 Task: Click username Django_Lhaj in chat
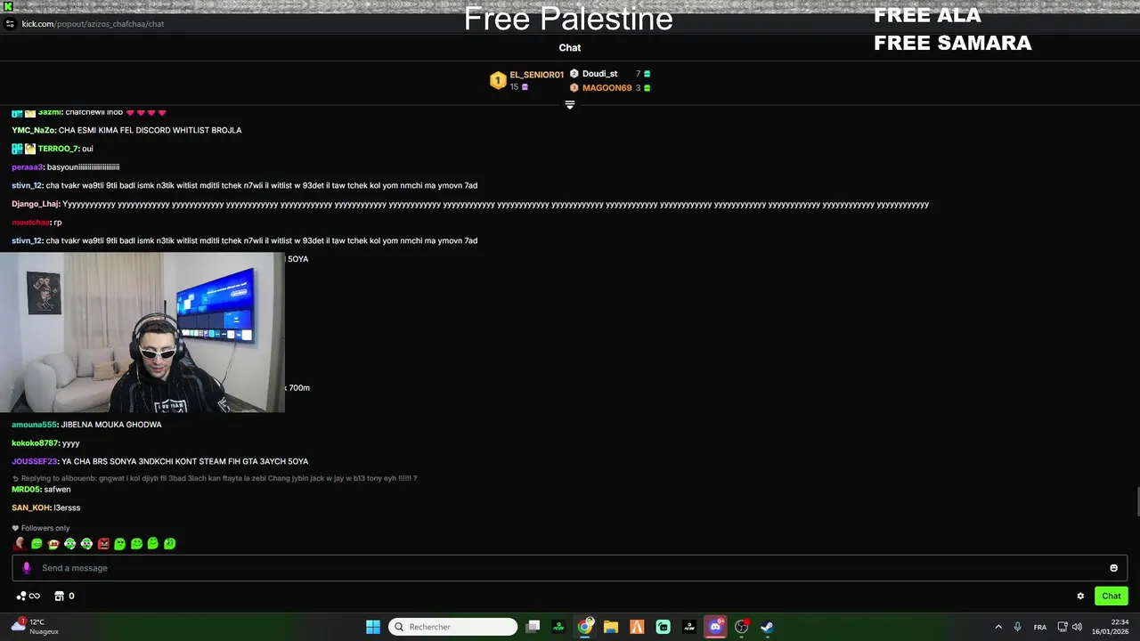[36, 204]
